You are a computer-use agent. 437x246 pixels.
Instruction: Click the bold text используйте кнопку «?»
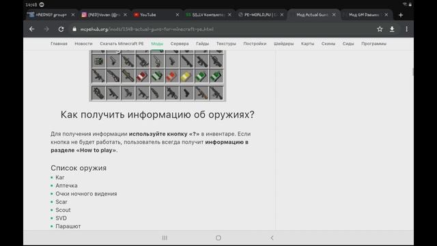tap(164, 134)
